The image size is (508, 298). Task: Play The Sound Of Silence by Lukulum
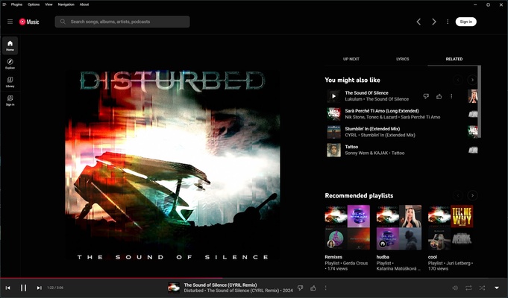[333, 96]
